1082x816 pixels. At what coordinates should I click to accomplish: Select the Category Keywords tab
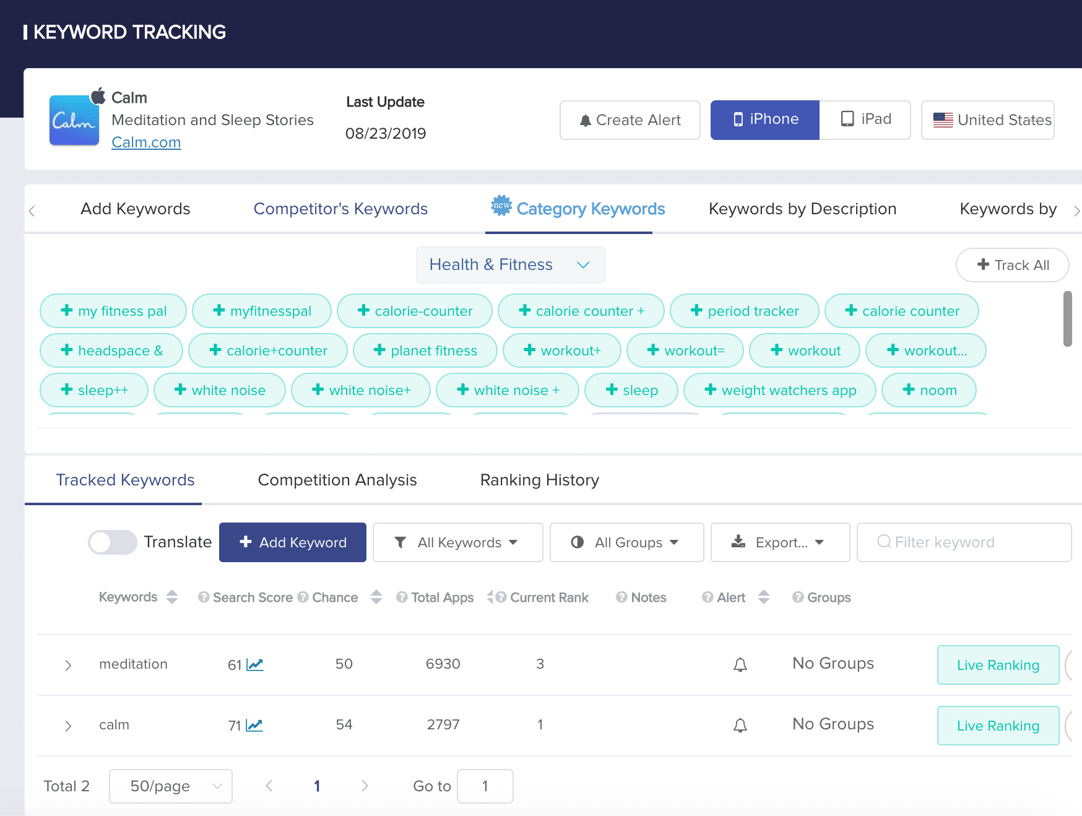(x=578, y=209)
